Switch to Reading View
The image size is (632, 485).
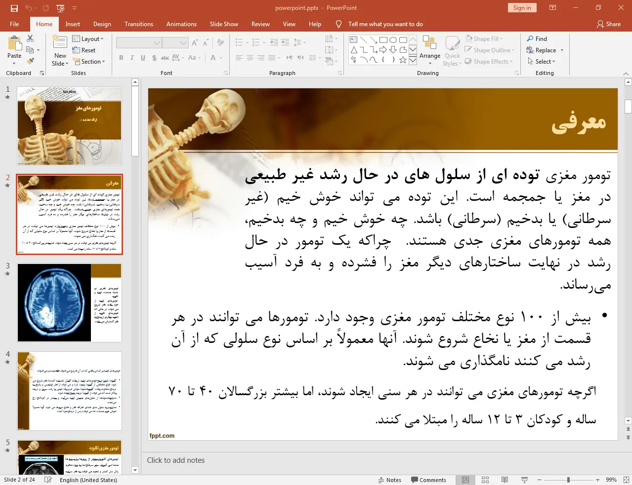505,480
